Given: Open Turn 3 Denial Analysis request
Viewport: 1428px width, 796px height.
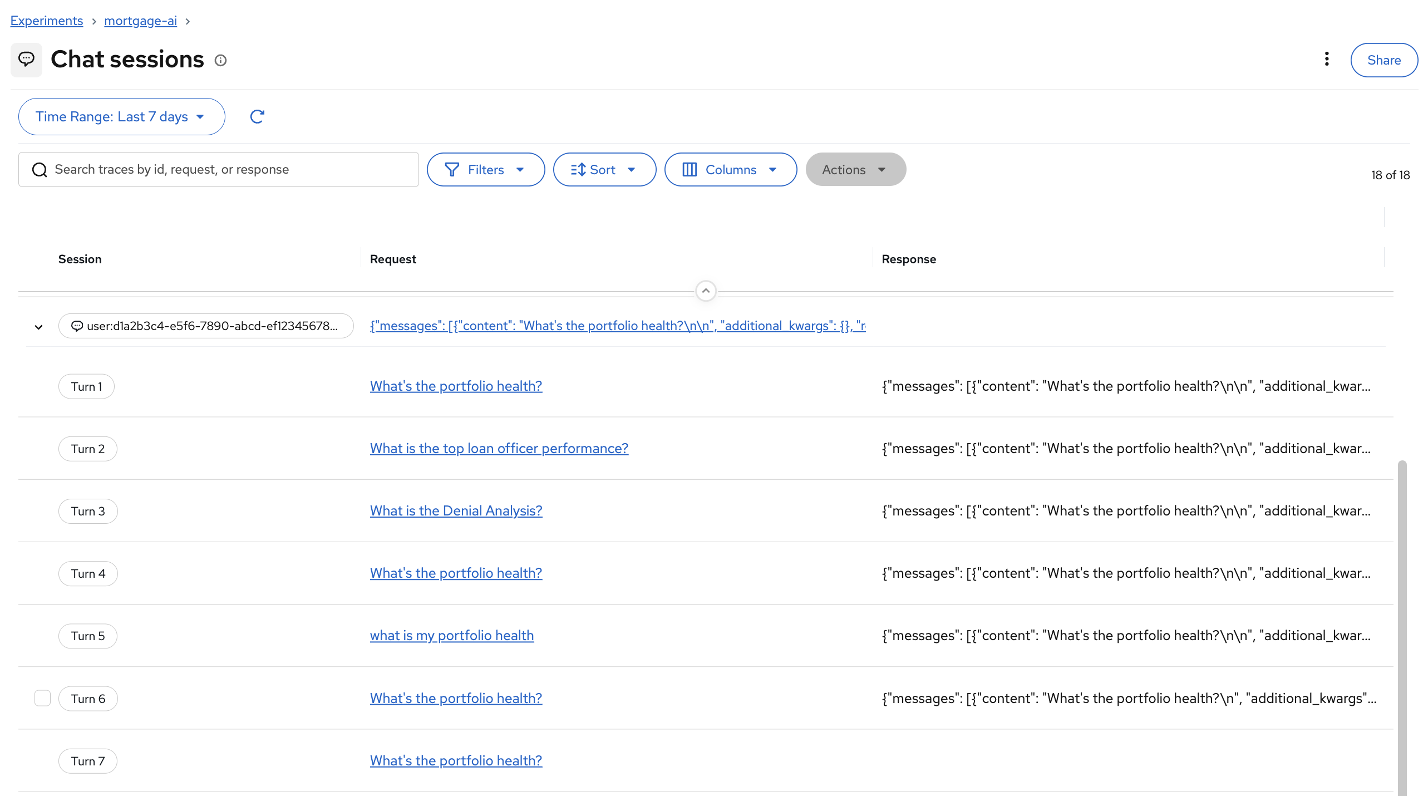Looking at the screenshot, I should (456, 510).
